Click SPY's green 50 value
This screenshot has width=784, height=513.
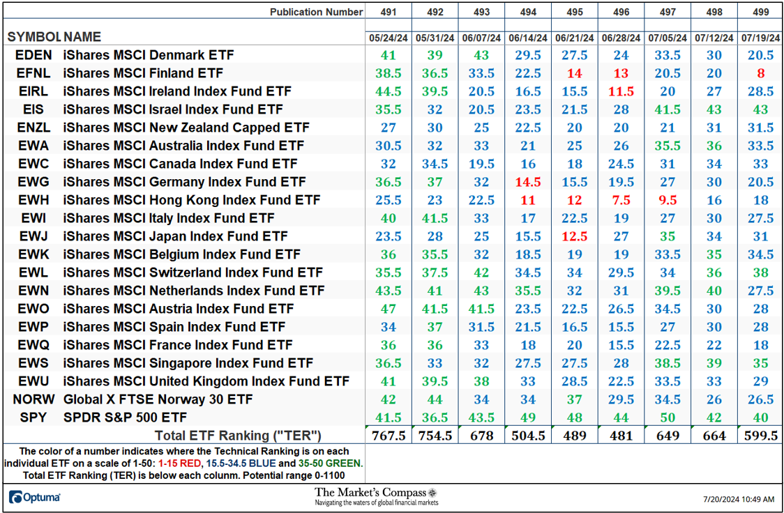[x=668, y=418]
